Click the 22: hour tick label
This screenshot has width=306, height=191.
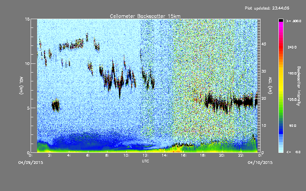tap(241, 155)
